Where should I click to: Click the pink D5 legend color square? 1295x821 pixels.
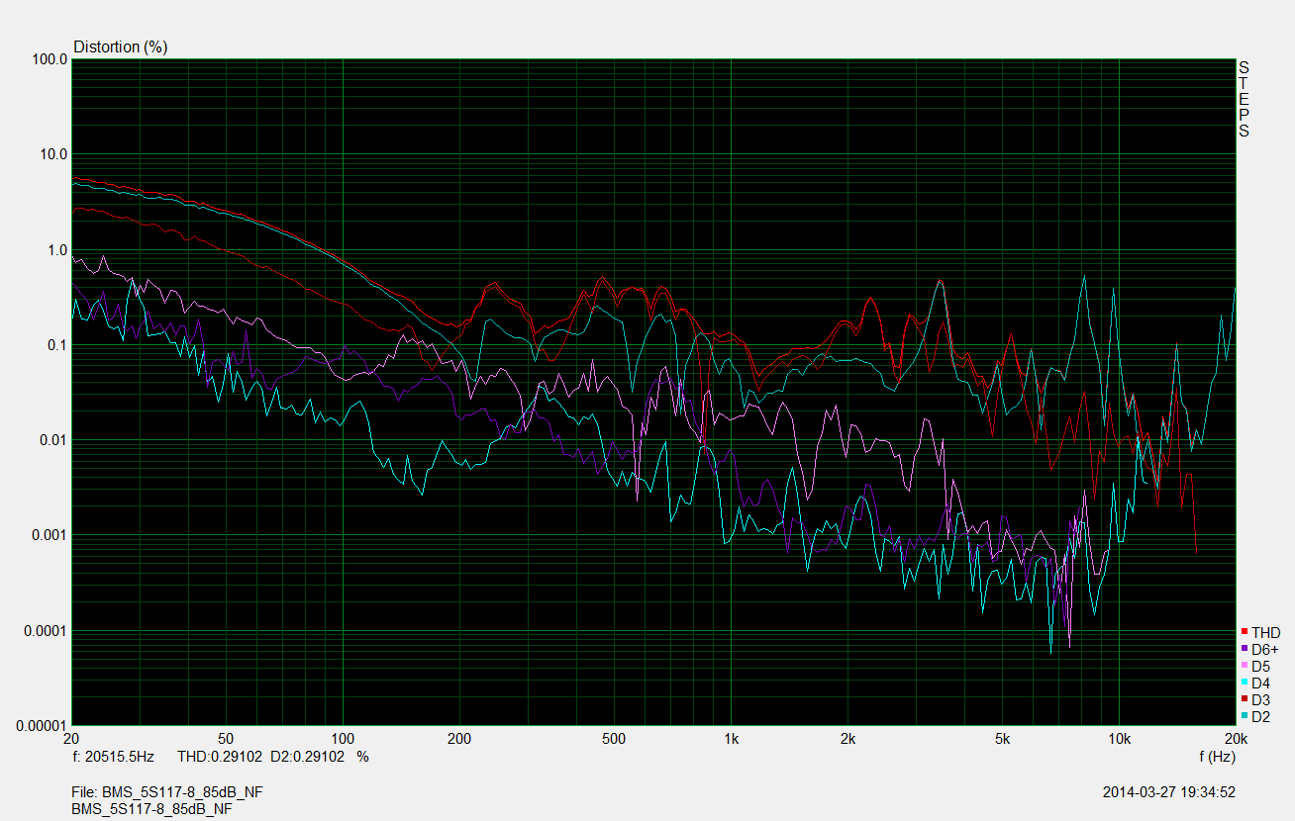(1245, 666)
